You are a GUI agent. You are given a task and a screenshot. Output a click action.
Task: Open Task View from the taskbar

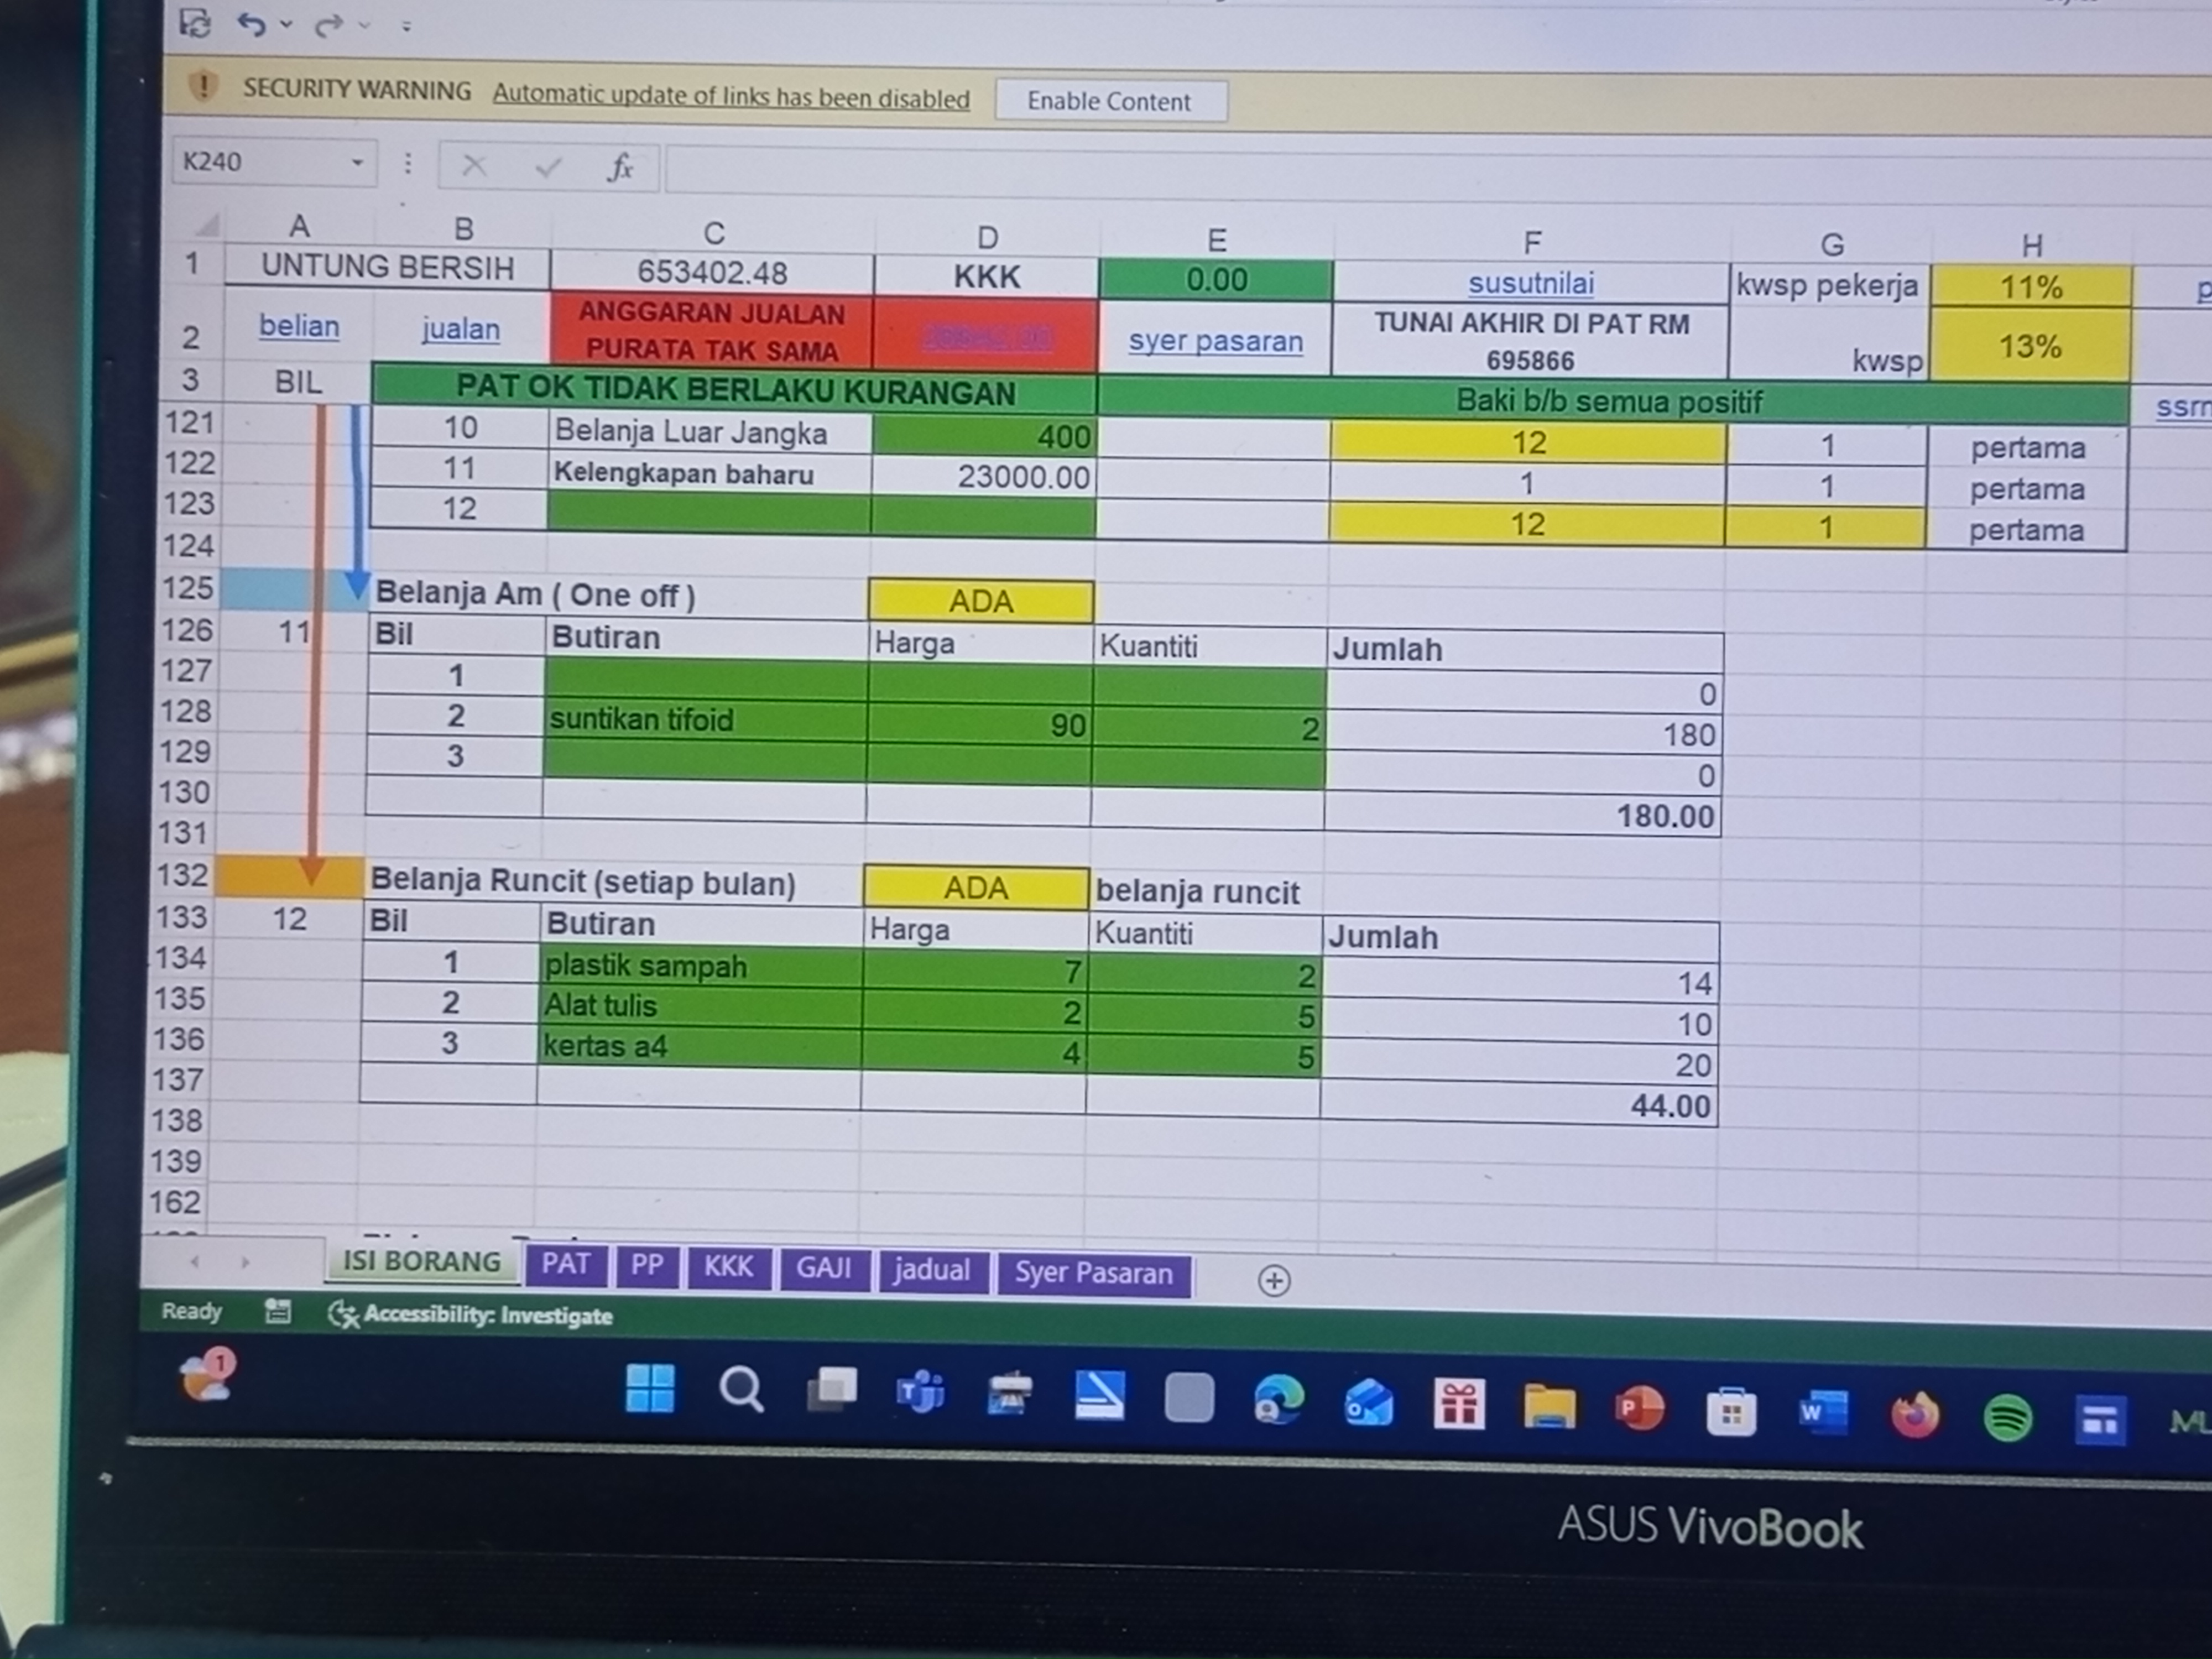click(832, 1390)
